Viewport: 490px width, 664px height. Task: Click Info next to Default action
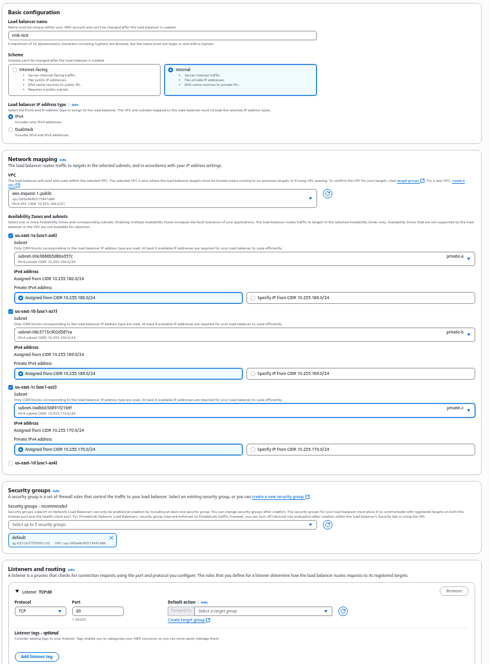203,602
